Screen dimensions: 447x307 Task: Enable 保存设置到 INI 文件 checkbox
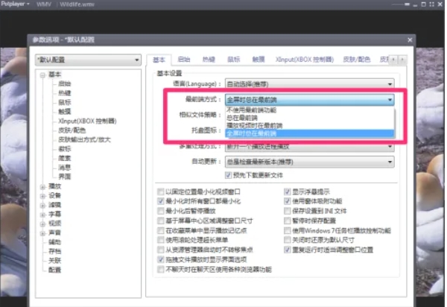pyautogui.click(x=288, y=211)
